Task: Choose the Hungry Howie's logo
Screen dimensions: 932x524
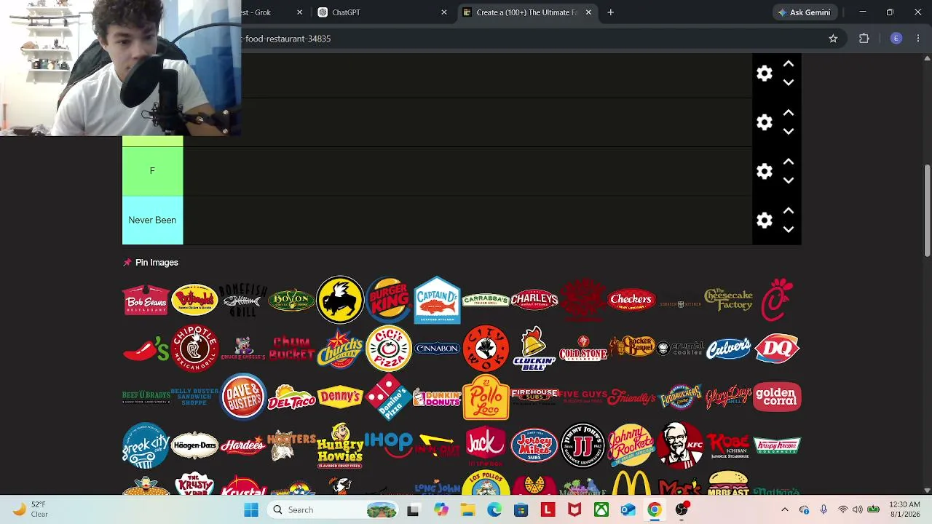Action: tap(340, 445)
